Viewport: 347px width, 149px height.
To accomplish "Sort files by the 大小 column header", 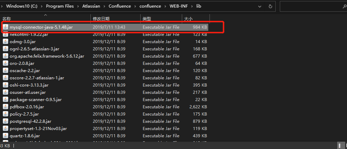I will tap(188, 18).
